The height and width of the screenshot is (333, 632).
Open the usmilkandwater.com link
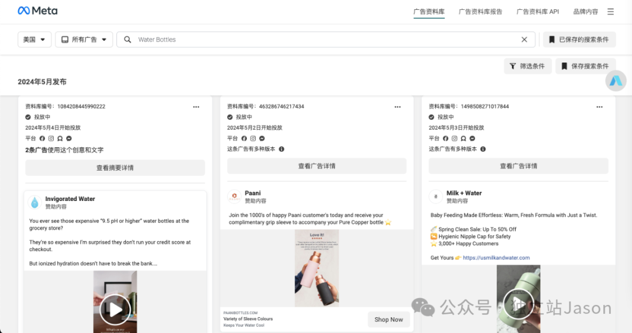[496, 258]
